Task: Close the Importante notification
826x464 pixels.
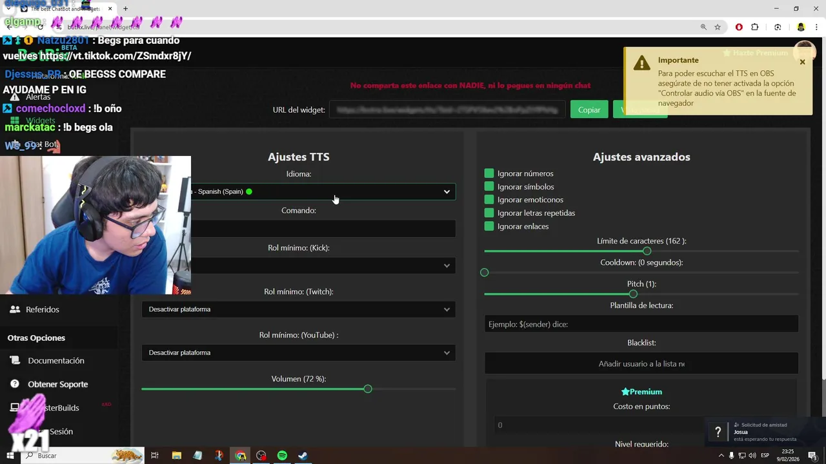Action: tap(802, 62)
